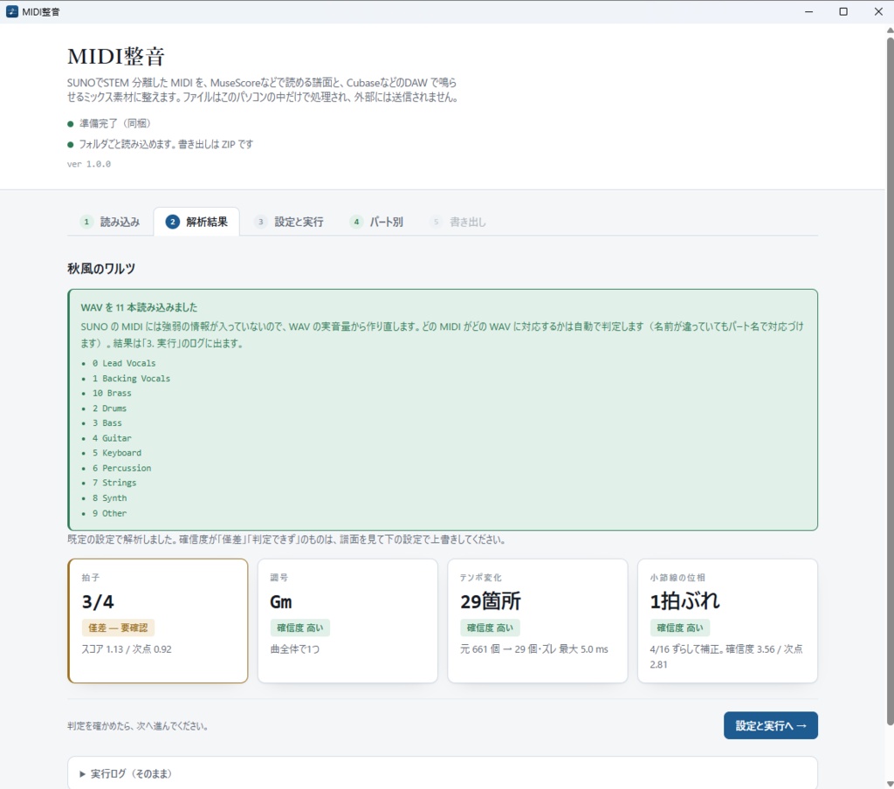Click the '9 Other' list entry
Screen dimensions: 894x789
point(109,513)
